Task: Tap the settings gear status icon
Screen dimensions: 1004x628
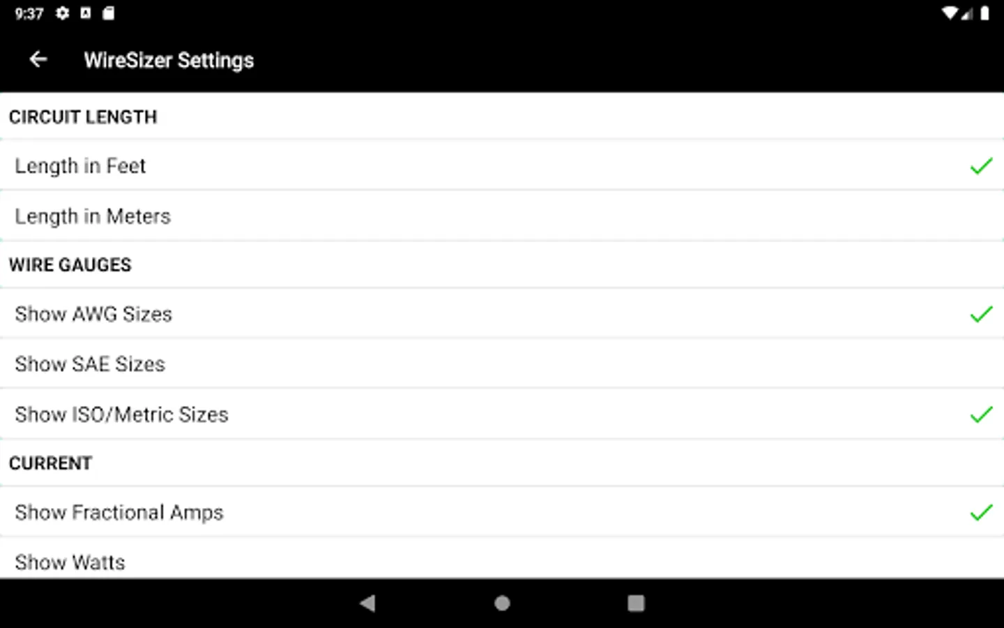Action: (x=63, y=13)
